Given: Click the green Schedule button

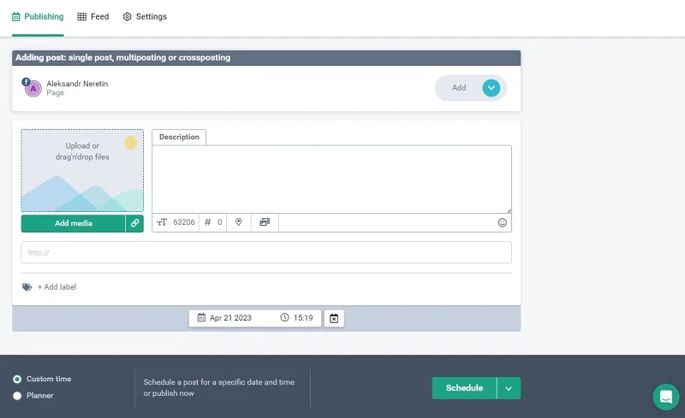Looking at the screenshot, I should [x=464, y=388].
